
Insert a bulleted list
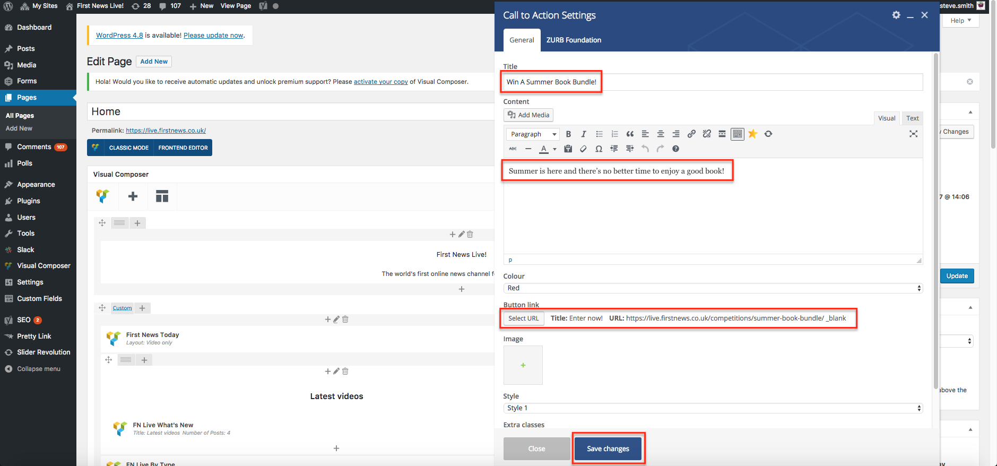coord(599,134)
